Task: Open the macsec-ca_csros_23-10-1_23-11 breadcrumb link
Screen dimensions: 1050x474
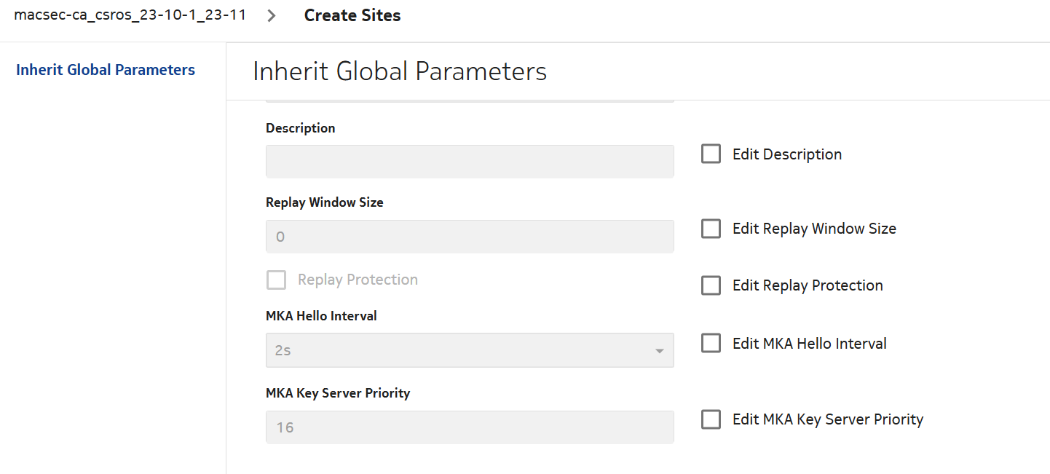Action: pyautogui.click(x=130, y=15)
